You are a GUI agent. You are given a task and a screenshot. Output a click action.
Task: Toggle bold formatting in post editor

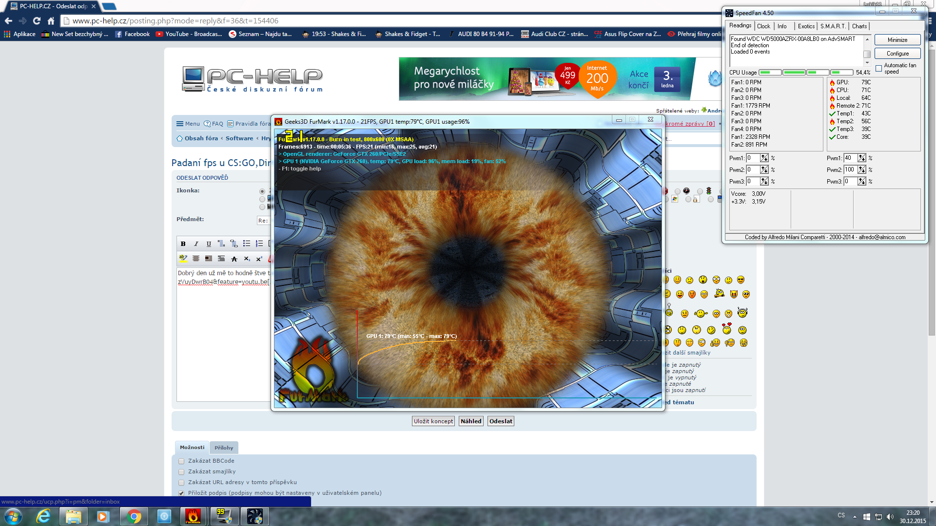tap(183, 244)
